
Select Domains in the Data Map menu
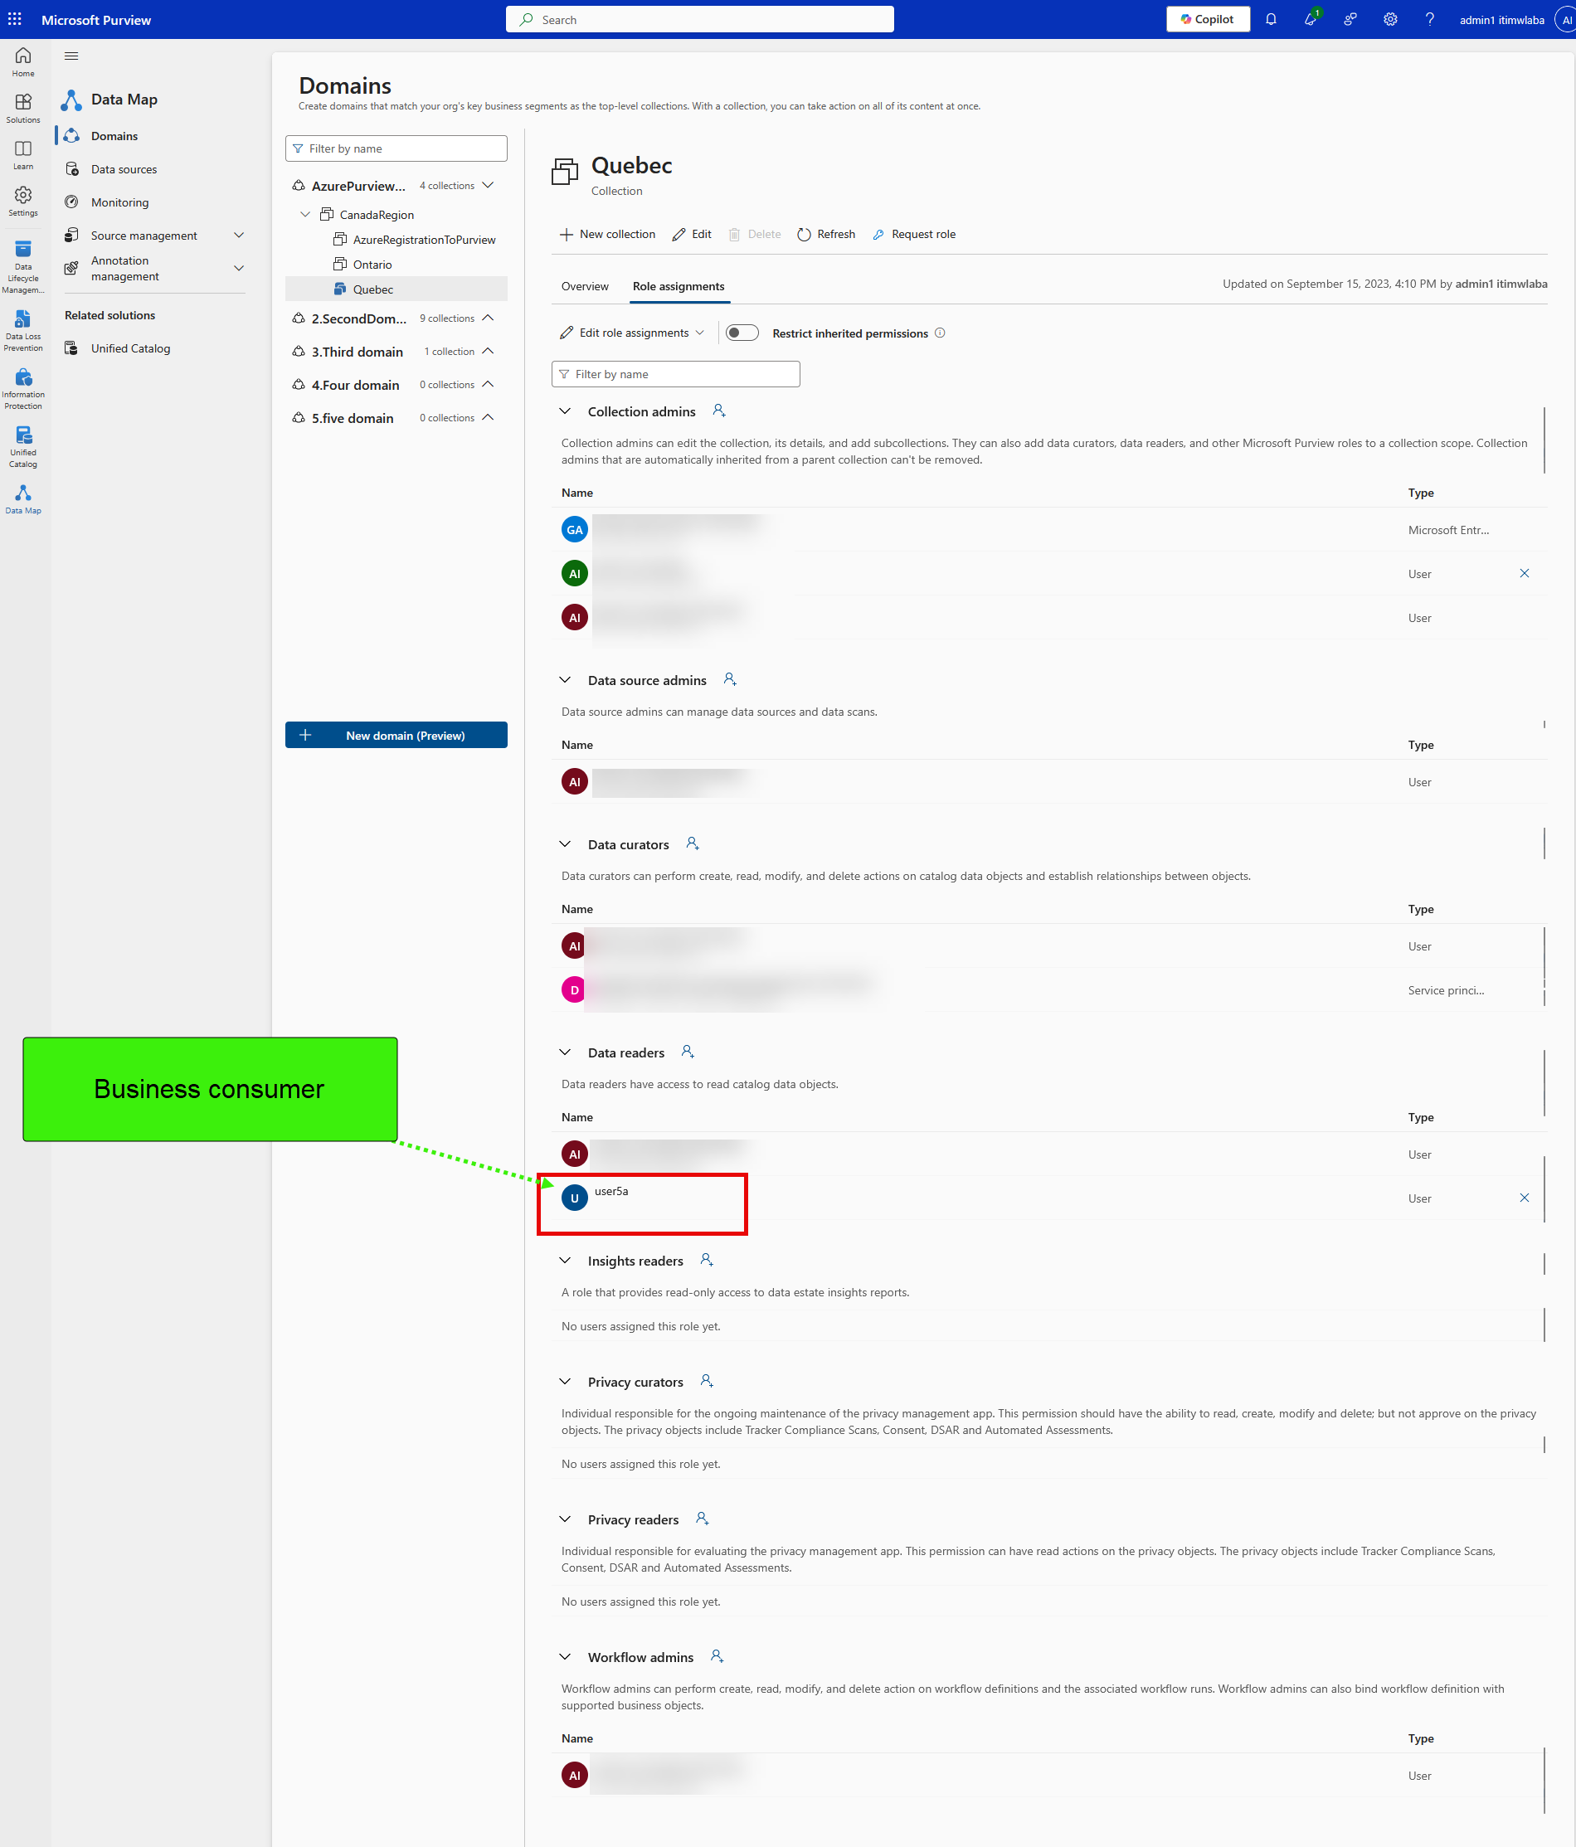[114, 135]
